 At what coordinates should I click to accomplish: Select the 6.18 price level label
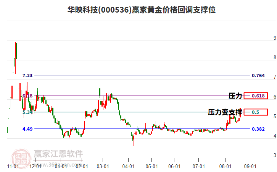pyautogui.click(x=27, y=96)
